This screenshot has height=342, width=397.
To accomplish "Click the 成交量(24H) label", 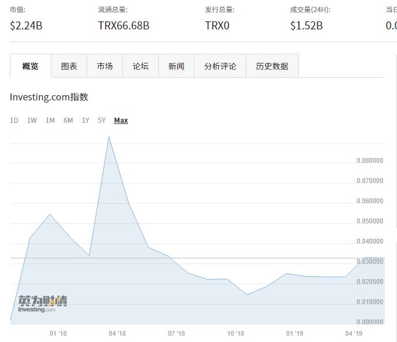I will pos(310,10).
